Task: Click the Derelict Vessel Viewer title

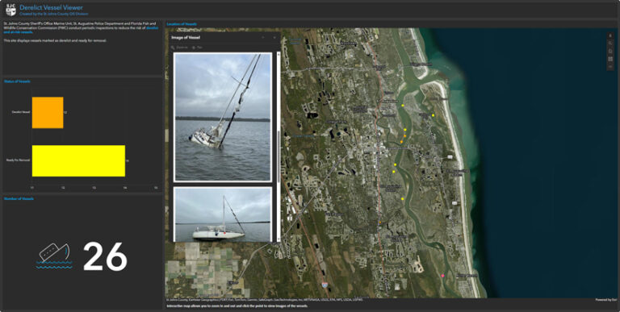Action: coord(51,7)
